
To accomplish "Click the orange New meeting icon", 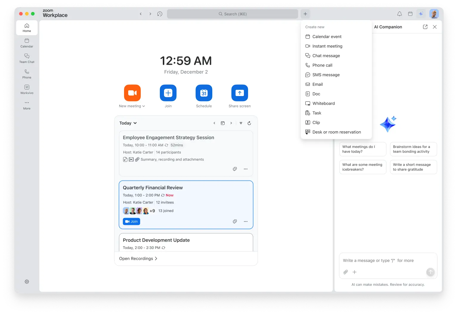I will [x=132, y=93].
